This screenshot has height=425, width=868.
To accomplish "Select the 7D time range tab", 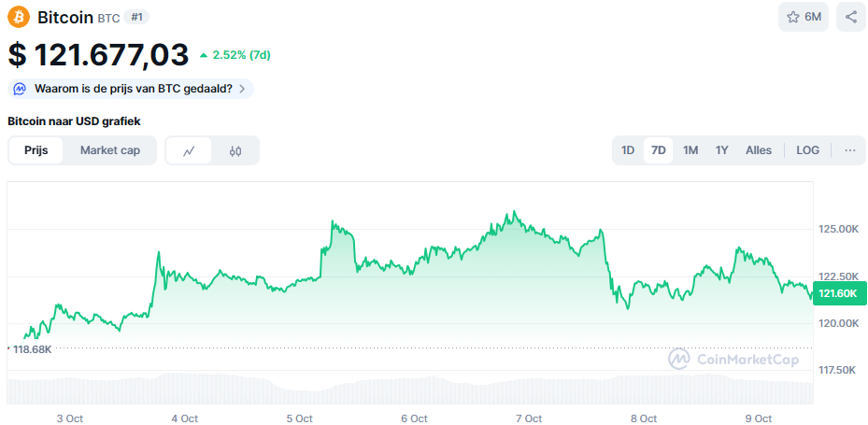I will click(659, 150).
